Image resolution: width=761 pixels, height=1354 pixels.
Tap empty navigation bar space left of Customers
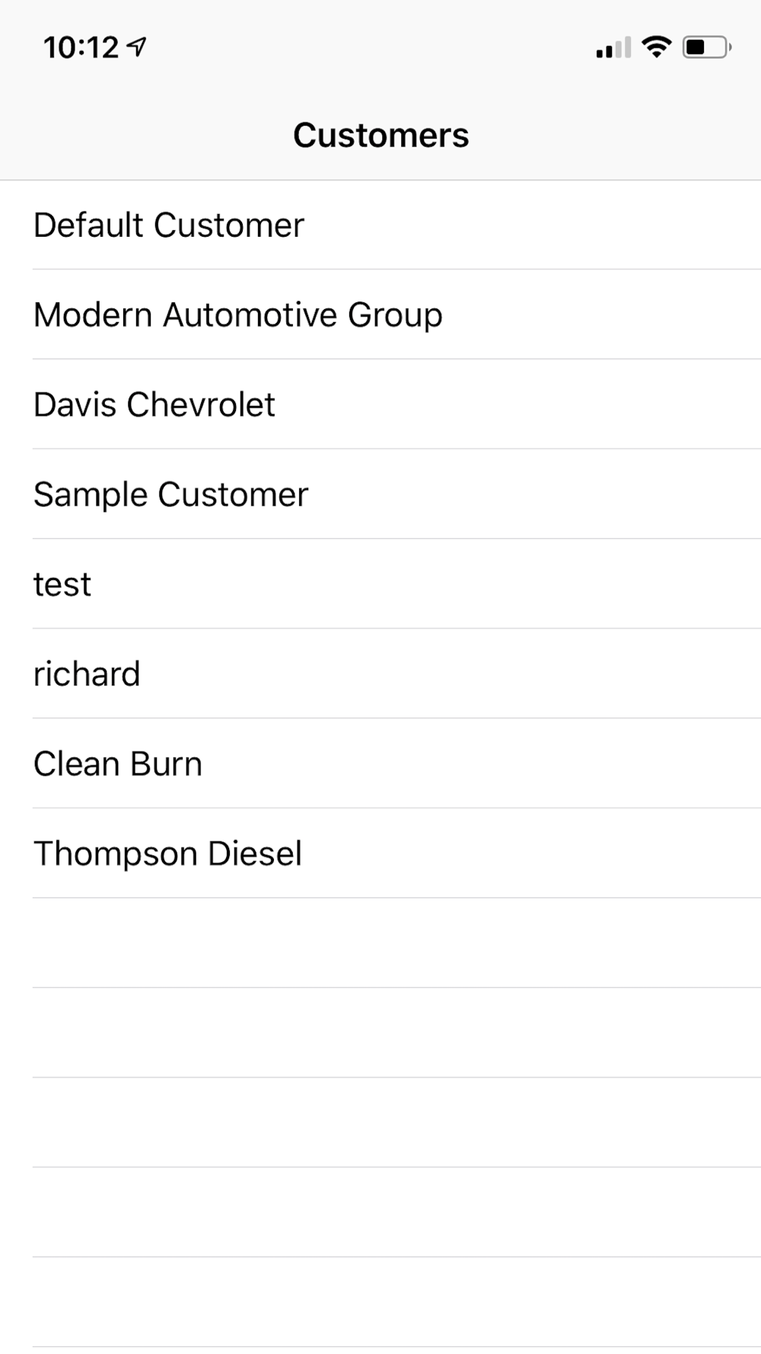[x=137, y=136]
